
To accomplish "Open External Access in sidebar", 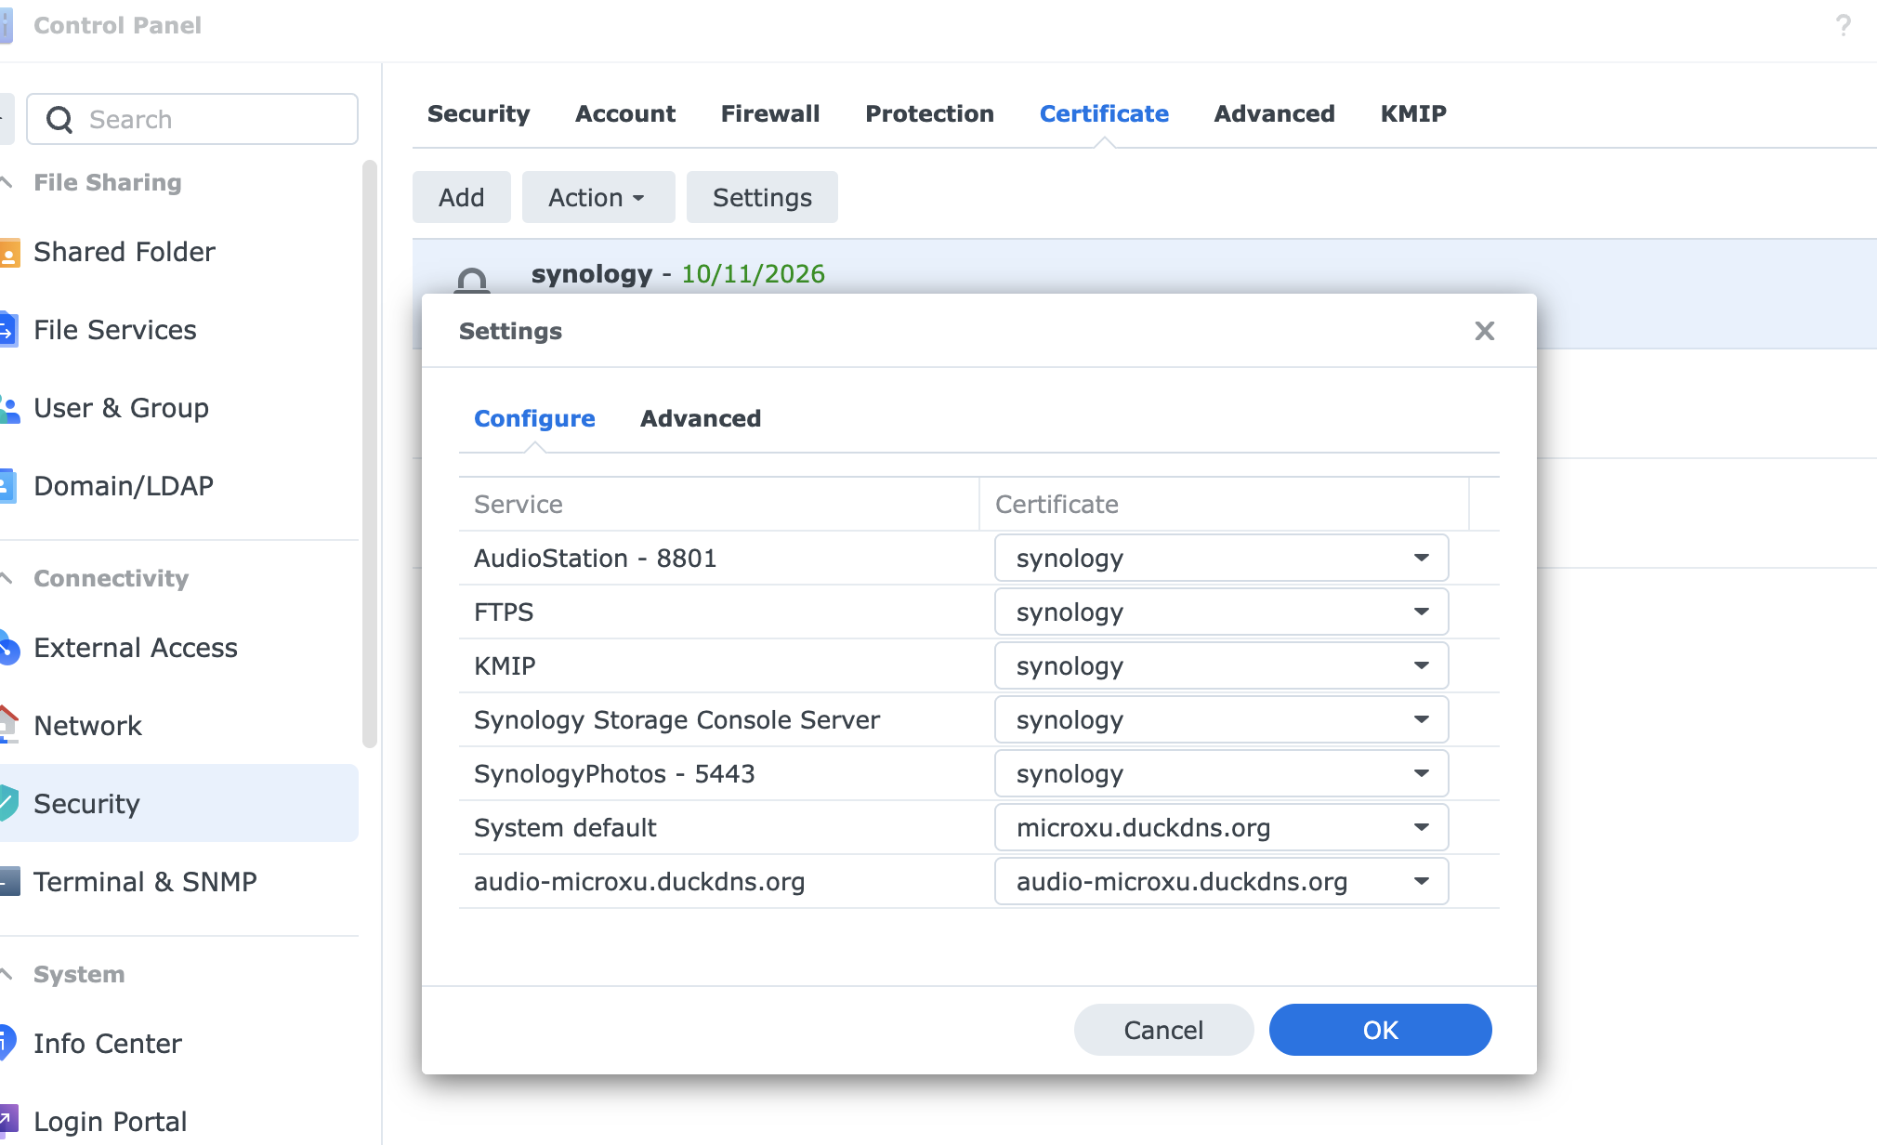I will coord(135,648).
